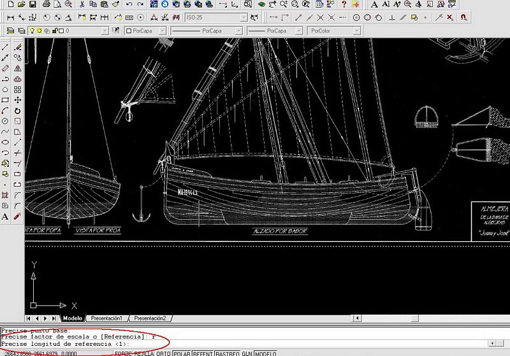Open the PorColor plot style dropdown
The height and width of the screenshot is (356, 510).
click(x=357, y=31)
